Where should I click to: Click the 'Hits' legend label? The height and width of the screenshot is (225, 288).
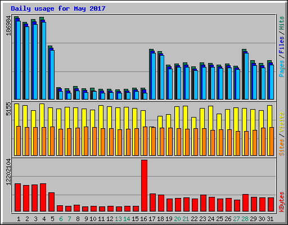pyautogui.click(x=281, y=23)
